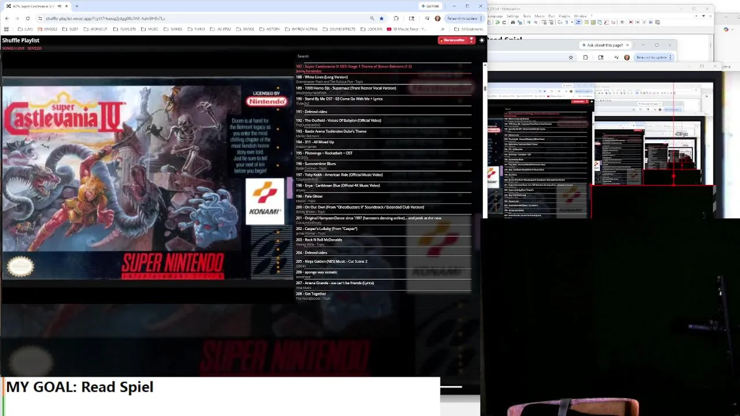Click the zoom magnifier icon in address bar
The width and height of the screenshot is (740, 416).
[372, 18]
